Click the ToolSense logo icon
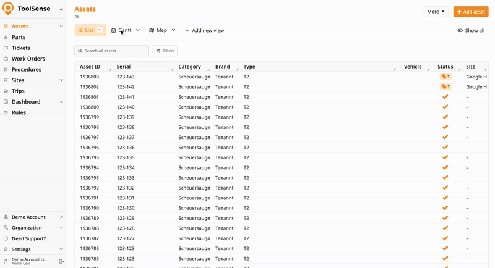This screenshot has width=495, height=268. [x=8, y=9]
